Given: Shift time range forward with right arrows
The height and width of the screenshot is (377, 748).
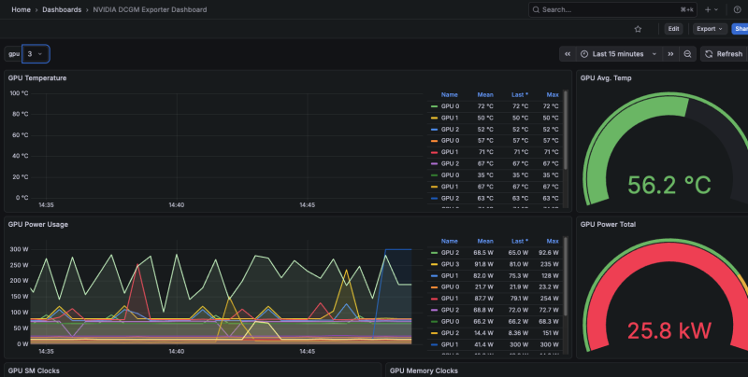Looking at the screenshot, I should click(670, 54).
